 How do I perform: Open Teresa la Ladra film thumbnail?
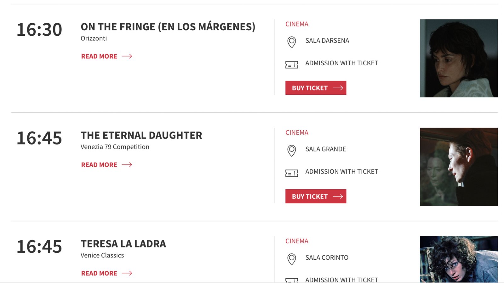click(x=459, y=259)
